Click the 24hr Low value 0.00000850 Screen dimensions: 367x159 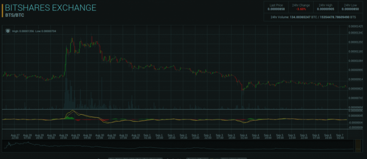[x=350, y=9]
